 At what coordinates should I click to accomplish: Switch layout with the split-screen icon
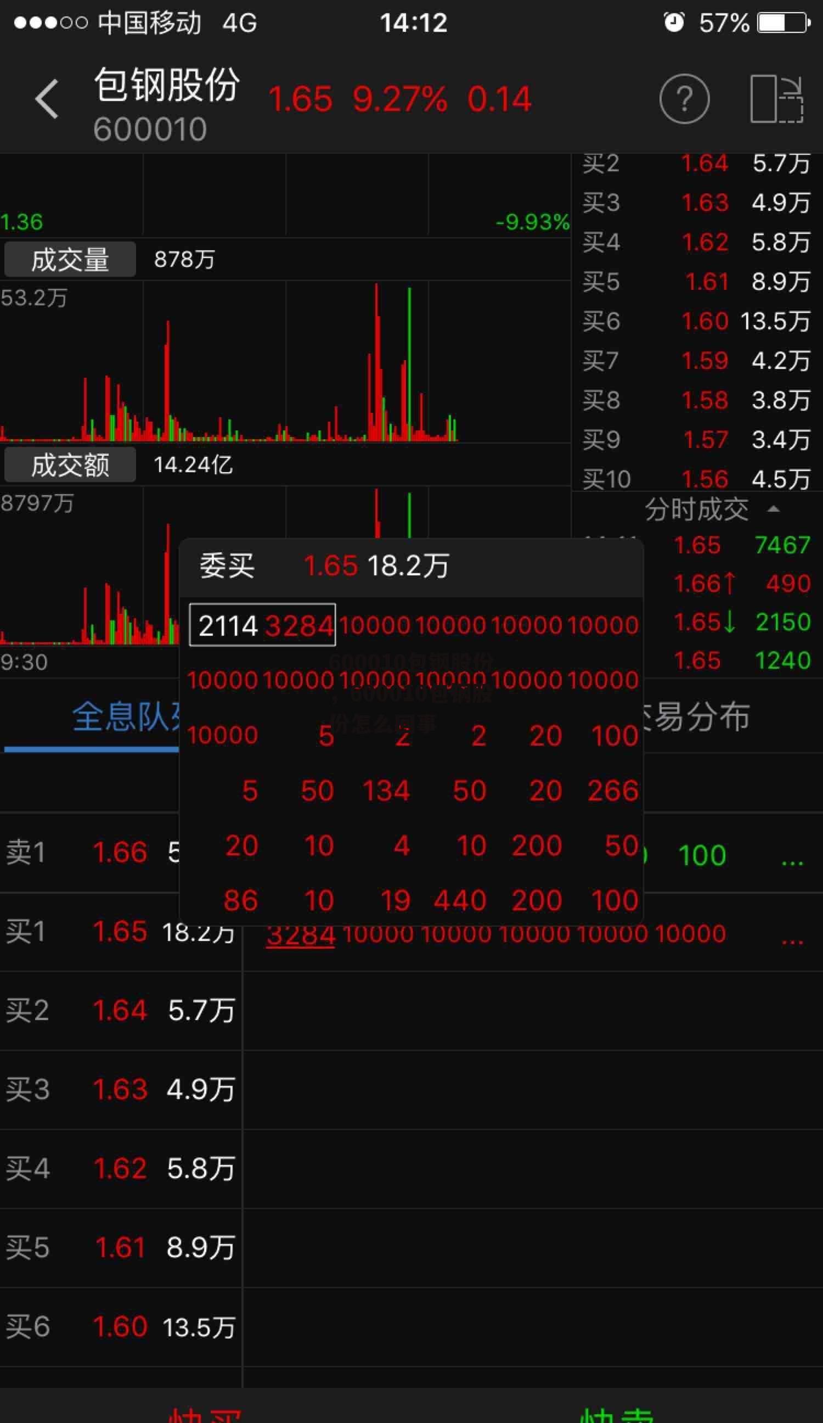coord(777,99)
